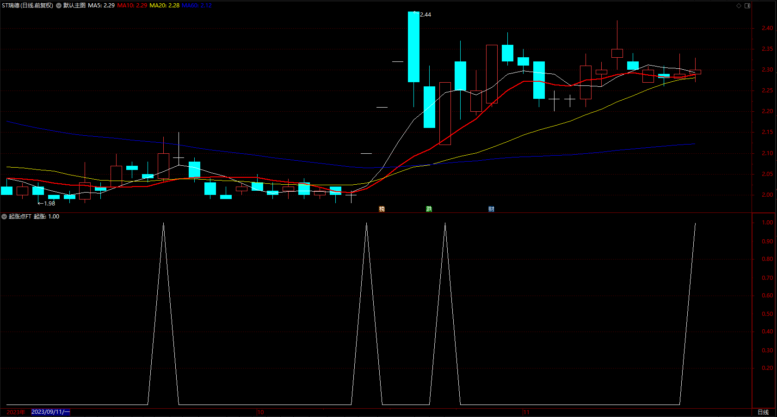The height and width of the screenshot is (417, 777).
Task: Click the 0.70 indicator axis label
Action: click(x=767, y=278)
